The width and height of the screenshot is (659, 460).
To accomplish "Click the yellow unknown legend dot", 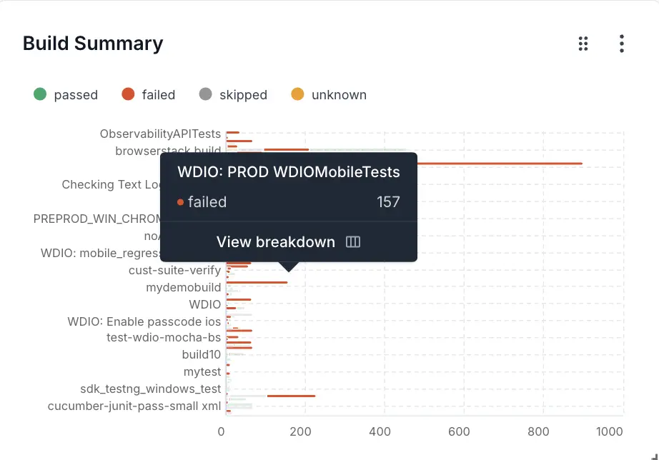I will tap(298, 94).
